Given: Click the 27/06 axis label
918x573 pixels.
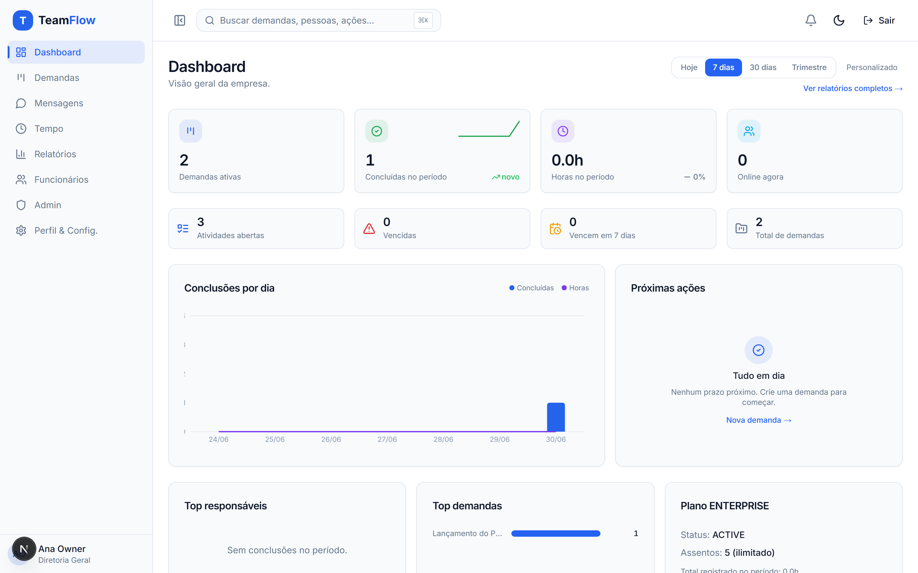Looking at the screenshot, I should pyautogui.click(x=387, y=439).
